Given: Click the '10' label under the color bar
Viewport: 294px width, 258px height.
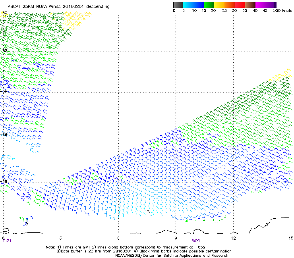Looking at the screenshot, I should click(x=194, y=11).
